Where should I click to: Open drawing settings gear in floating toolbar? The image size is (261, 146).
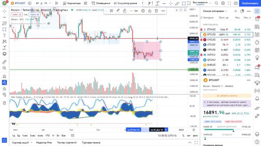click(x=143, y=11)
